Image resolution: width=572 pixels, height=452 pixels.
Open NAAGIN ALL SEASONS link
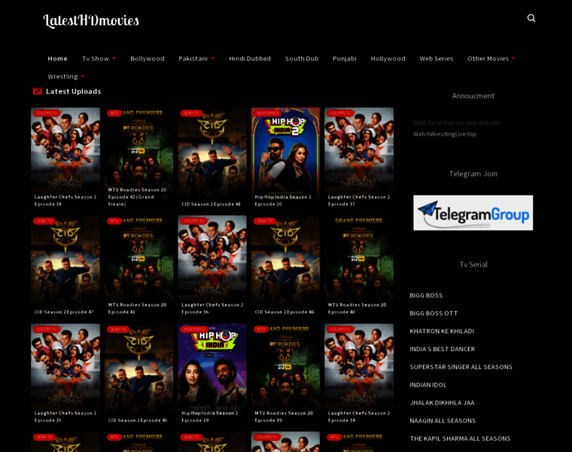(x=443, y=420)
